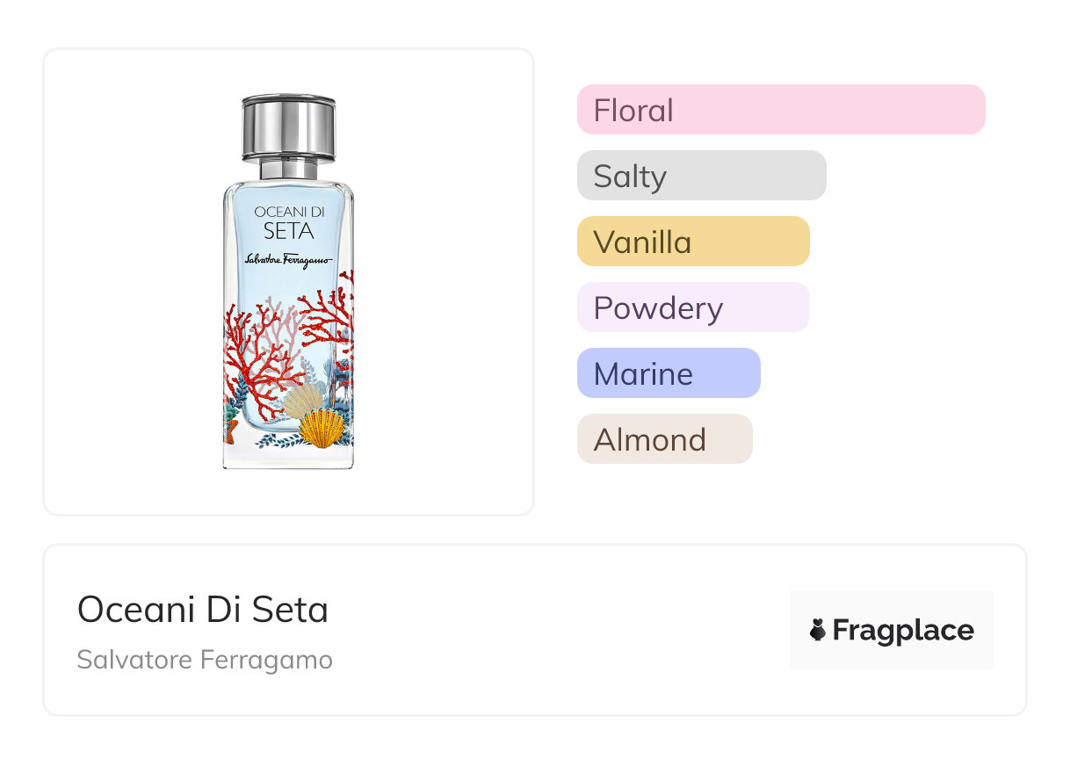Choose the beige Almond accord bar

(x=664, y=439)
